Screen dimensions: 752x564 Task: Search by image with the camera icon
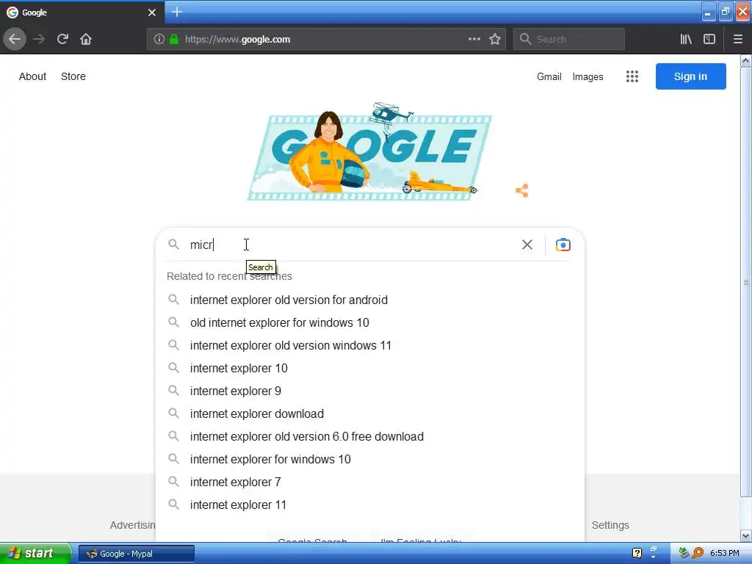(563, 245)
